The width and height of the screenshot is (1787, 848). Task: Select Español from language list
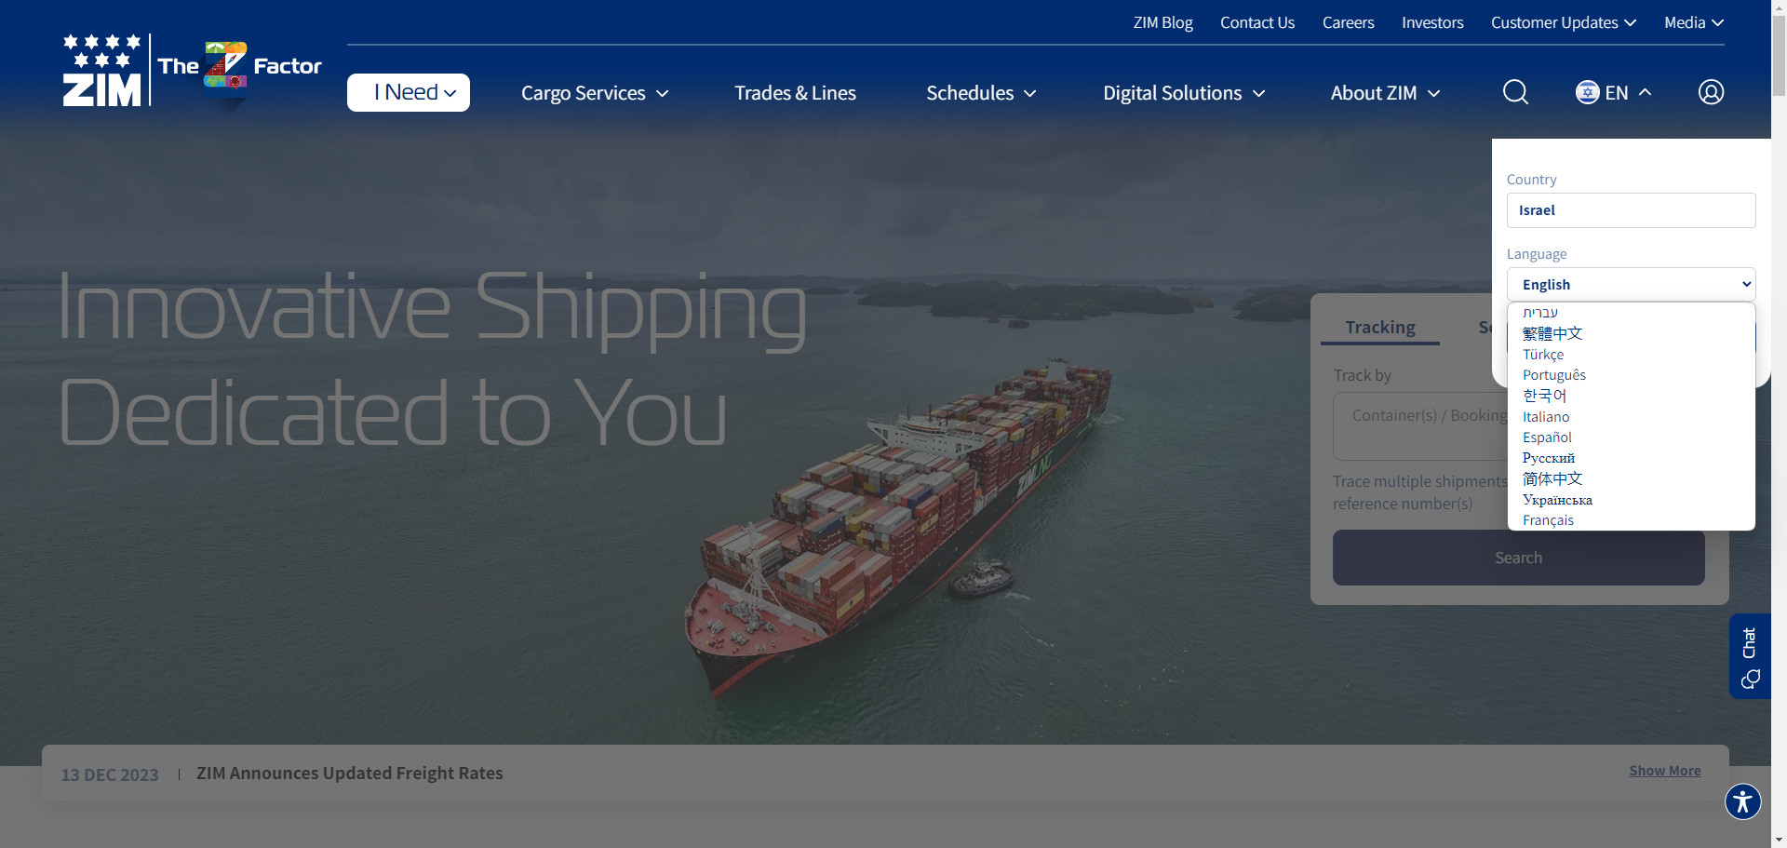[1547, 437]
